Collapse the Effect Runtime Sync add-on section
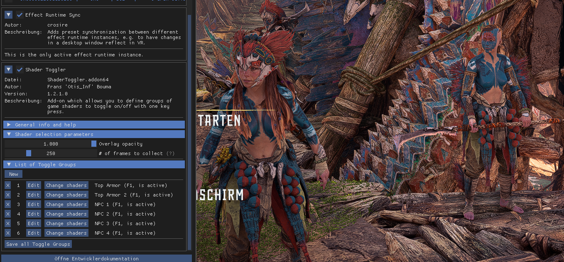This screenshot has height=262, width=564. [8, 15]
